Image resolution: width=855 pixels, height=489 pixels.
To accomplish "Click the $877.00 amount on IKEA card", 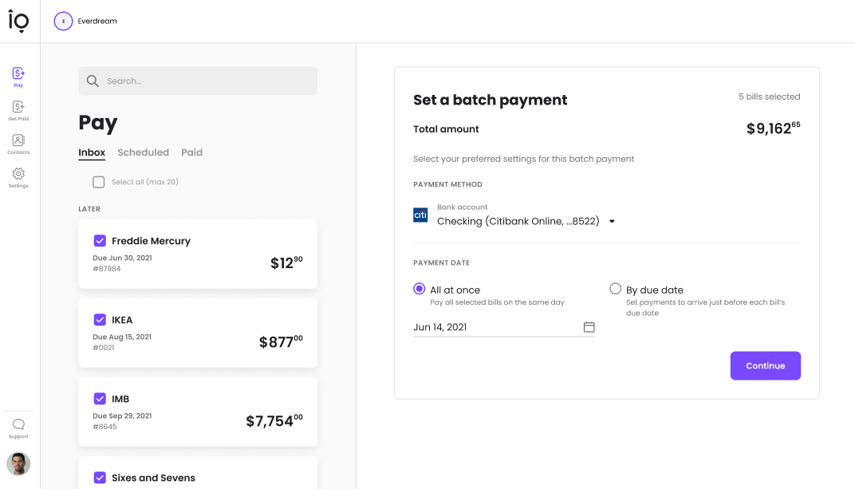I will 281,341.
